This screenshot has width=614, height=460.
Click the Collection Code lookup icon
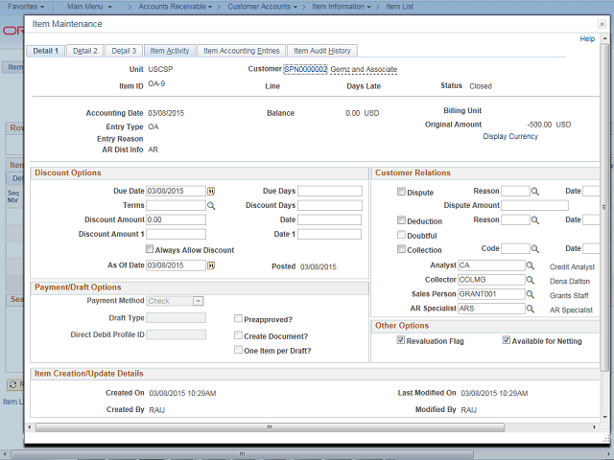pos(536,249)
